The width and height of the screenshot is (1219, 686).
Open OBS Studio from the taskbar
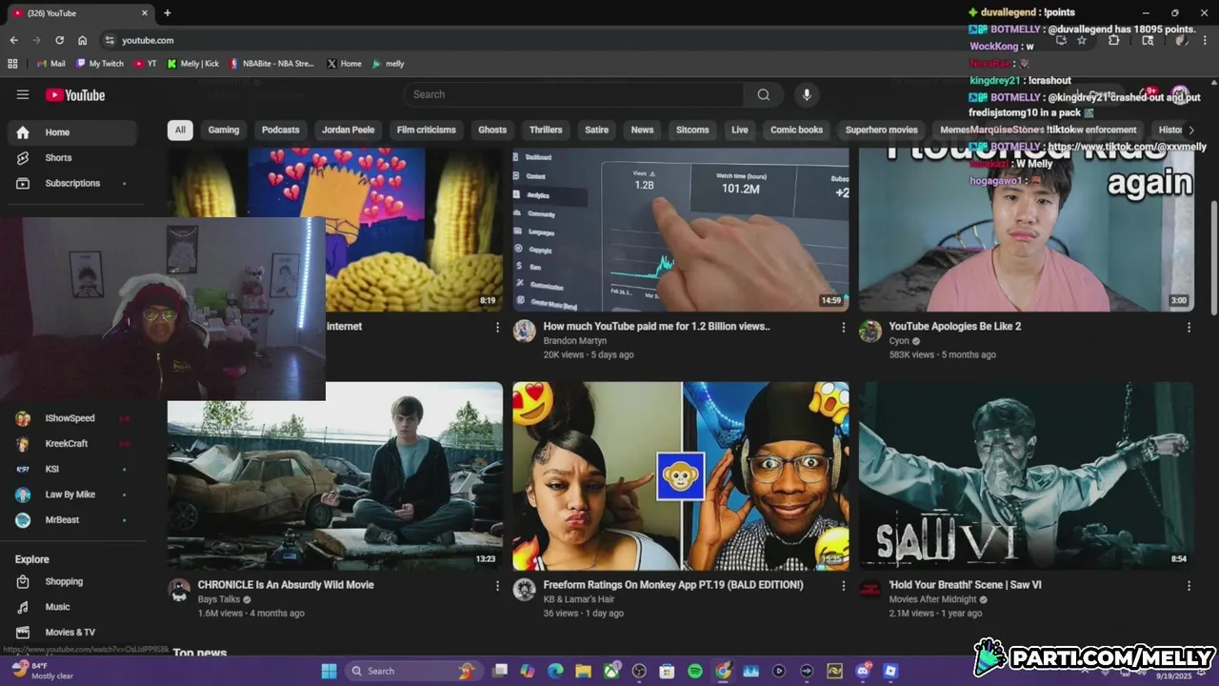point(639,671)
